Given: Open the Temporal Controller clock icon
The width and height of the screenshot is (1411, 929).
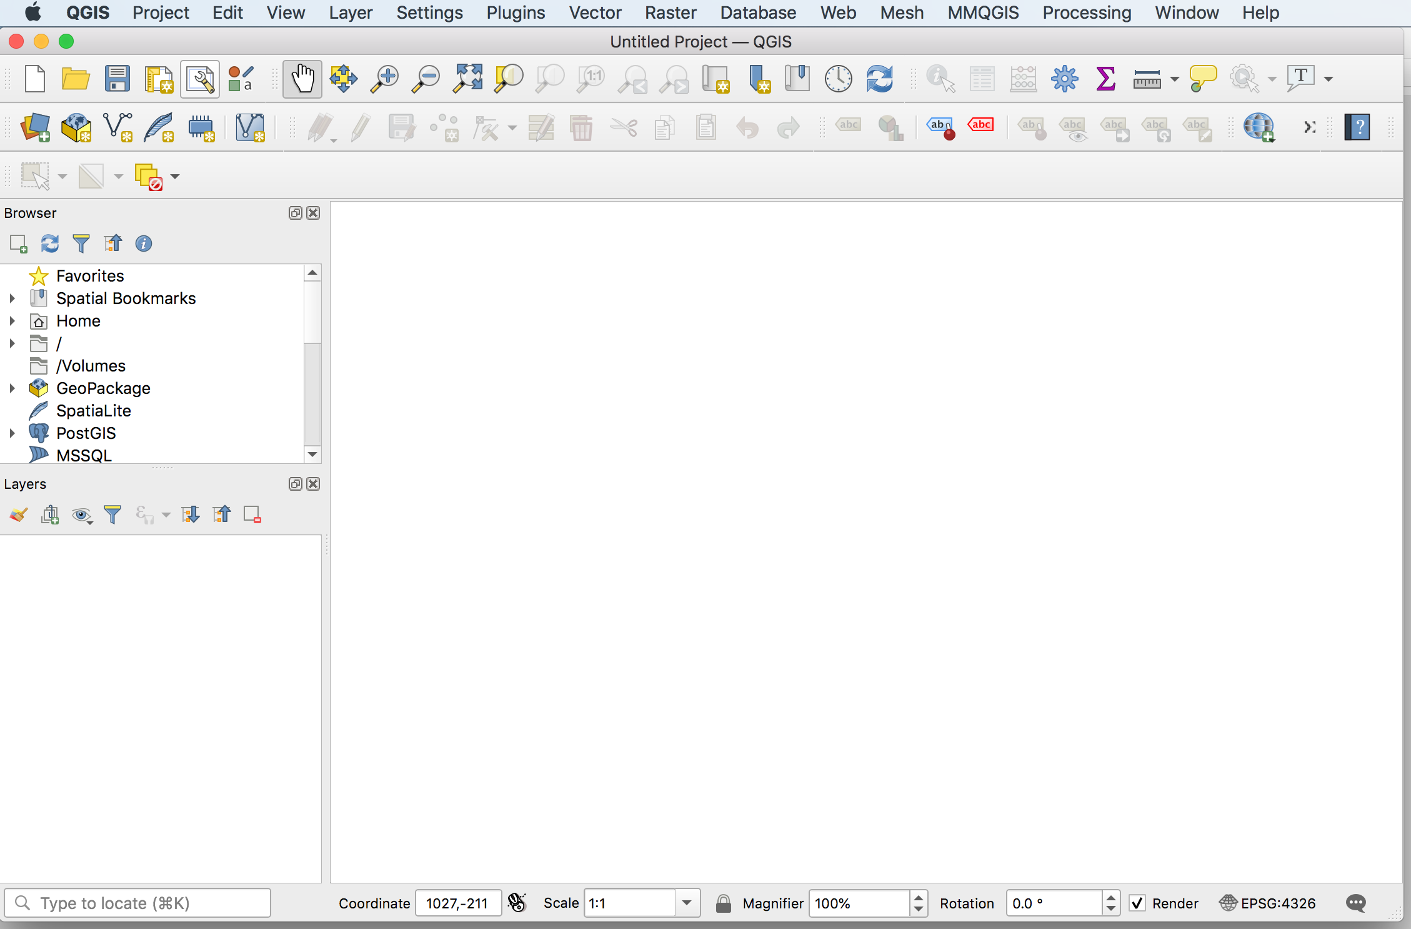Looking at the screenshot, I should tap(838, 79).
